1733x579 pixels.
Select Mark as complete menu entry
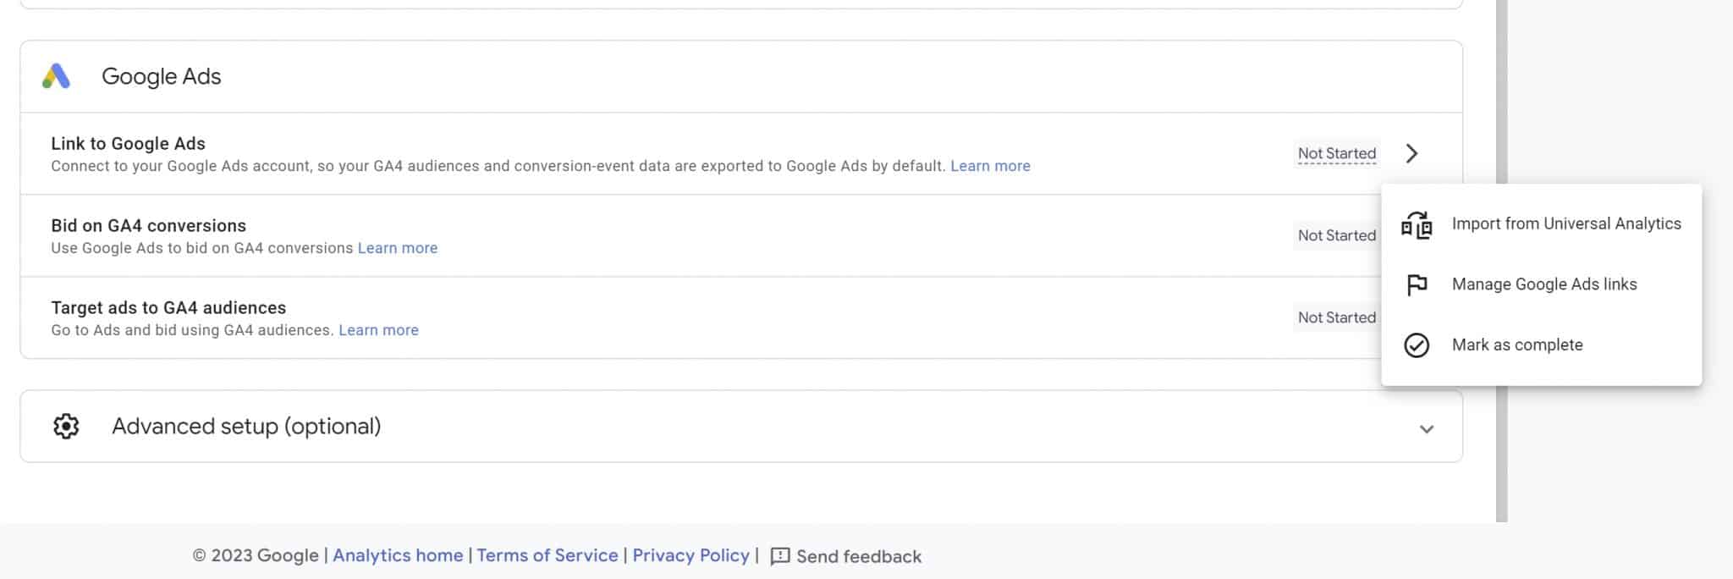[1542, 345]
